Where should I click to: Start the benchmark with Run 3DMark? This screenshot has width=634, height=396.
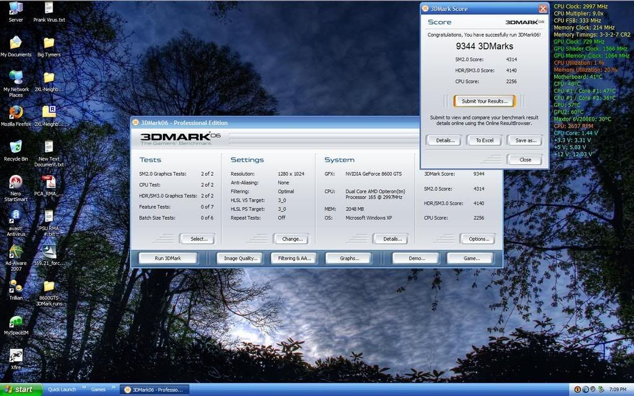pos(168,258)
